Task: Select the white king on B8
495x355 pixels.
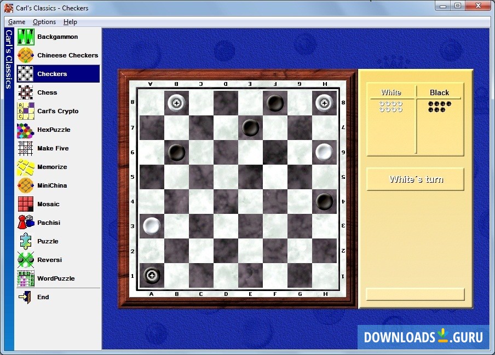Action: click(x=176, y=103)
